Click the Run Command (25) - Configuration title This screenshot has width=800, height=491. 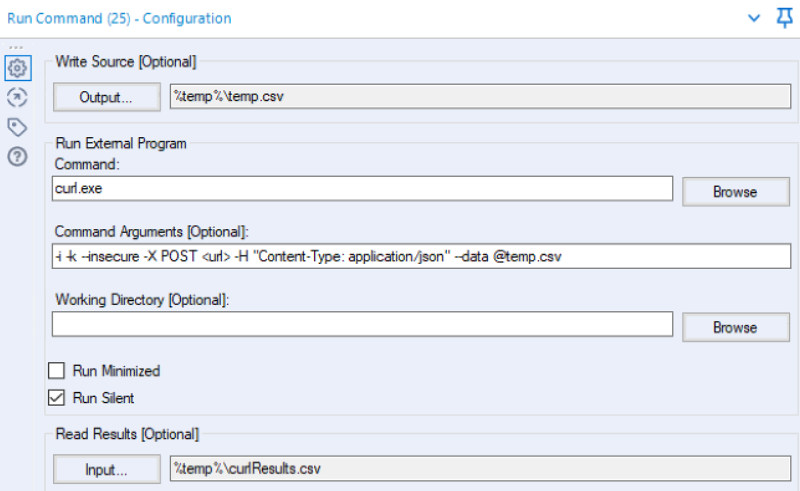(119, 18)
